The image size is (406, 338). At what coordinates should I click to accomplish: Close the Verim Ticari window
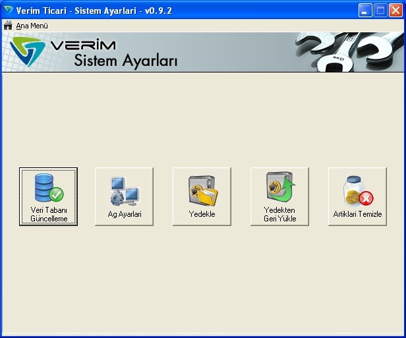tap(395, 11)
